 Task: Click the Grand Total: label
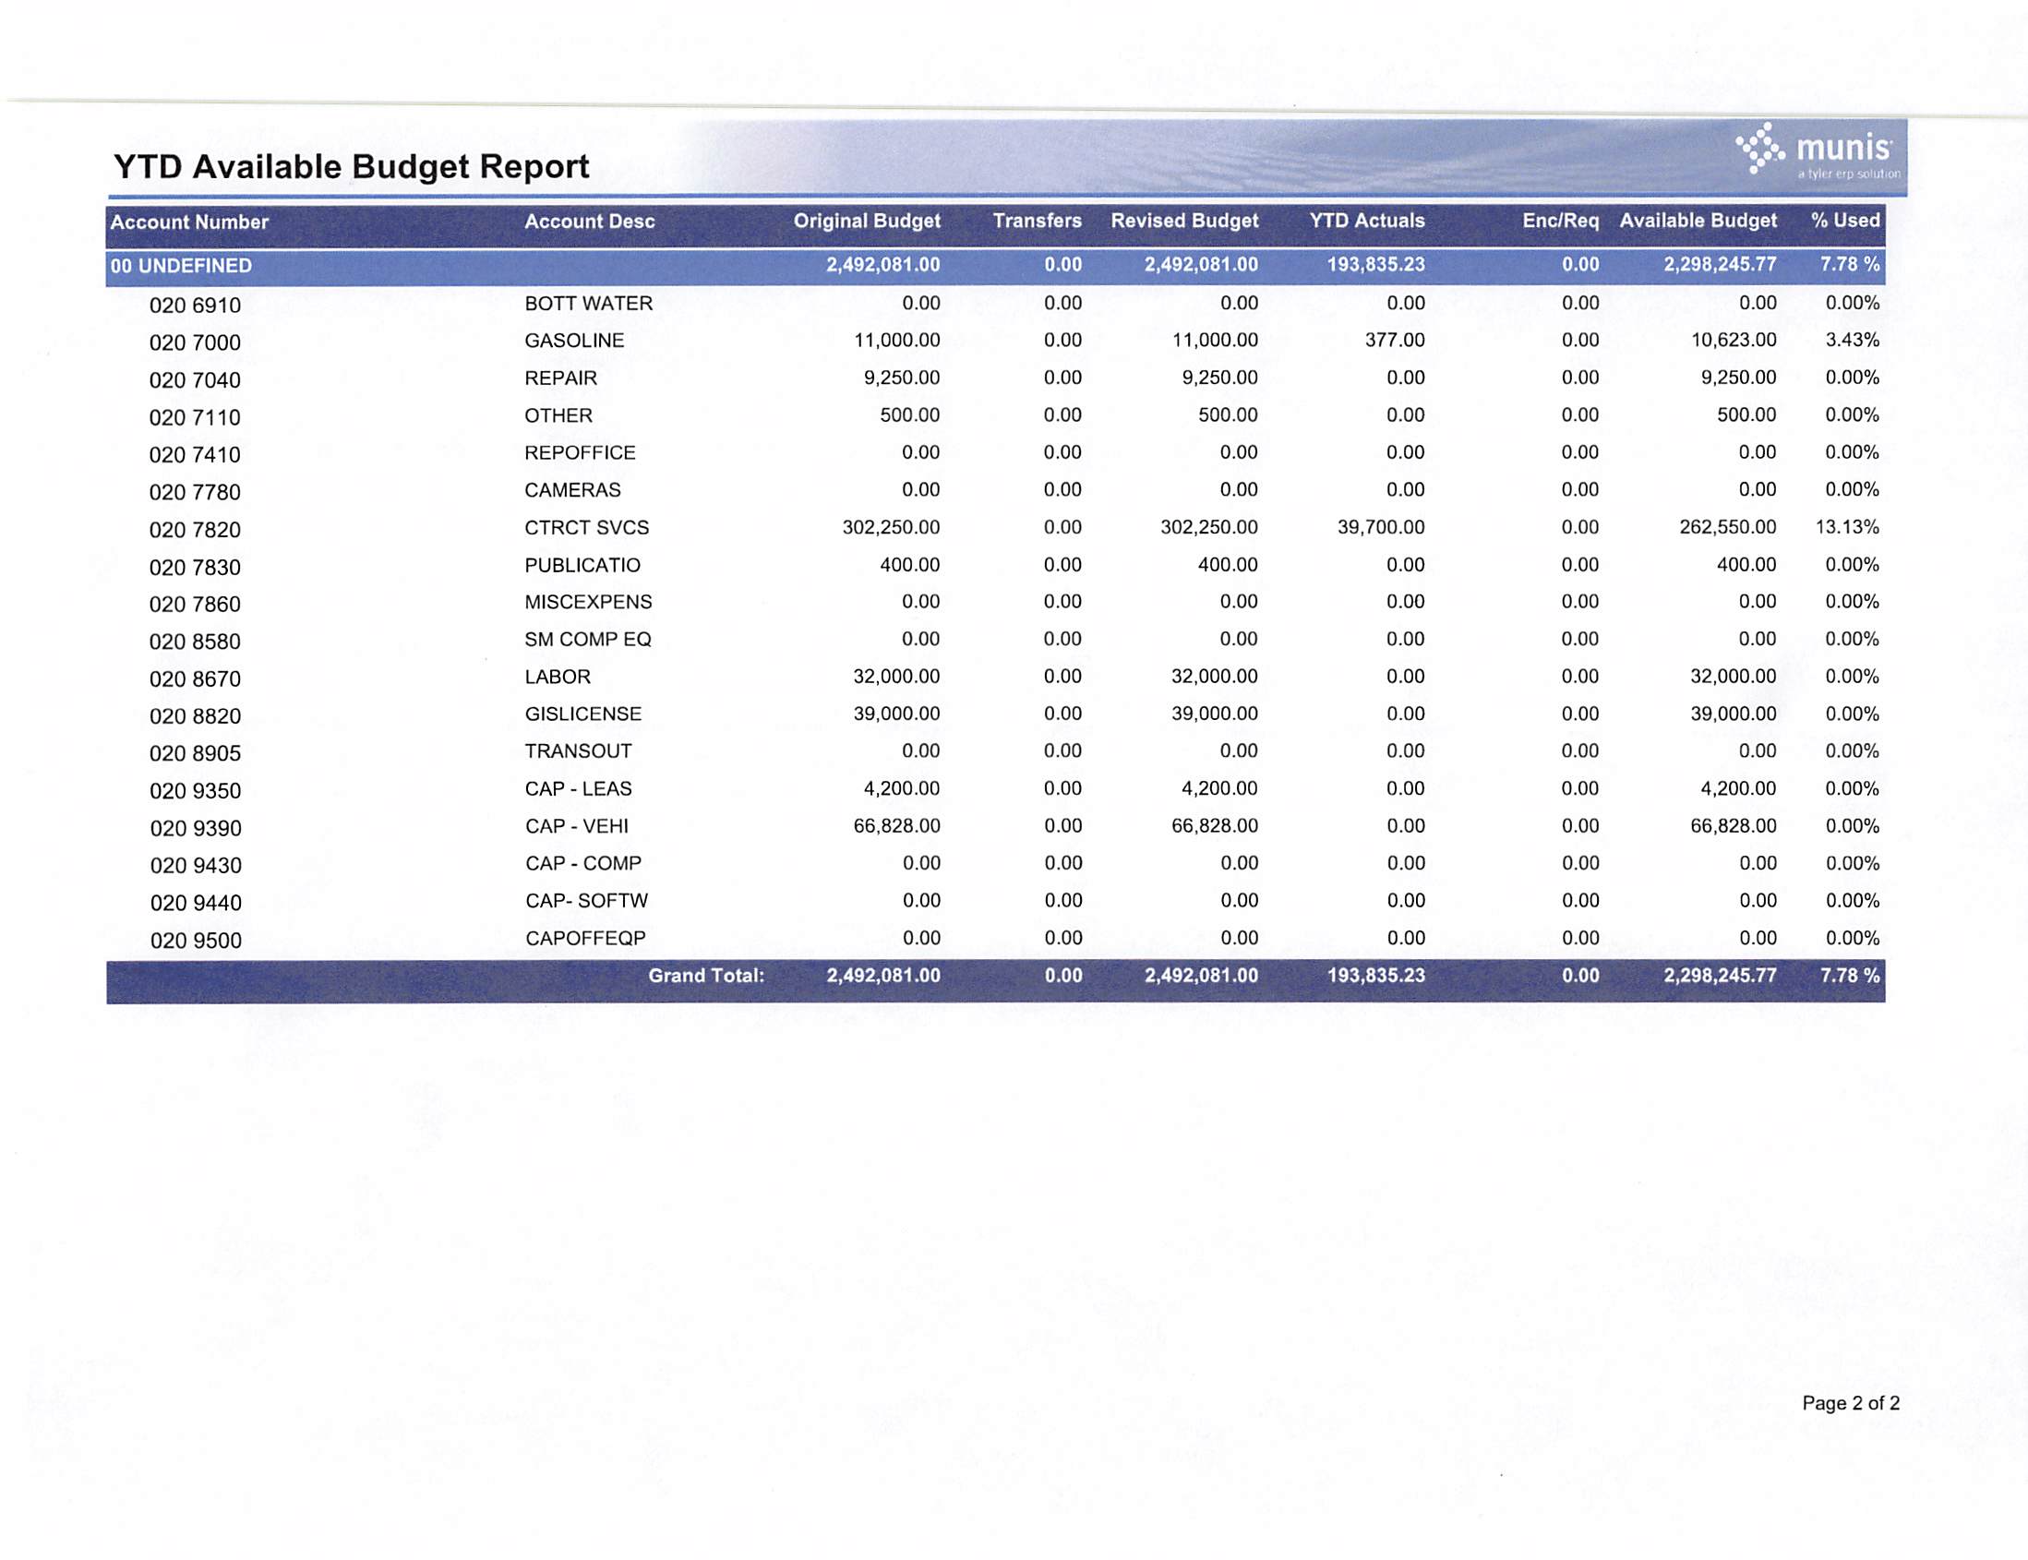(x=706, y=975)
